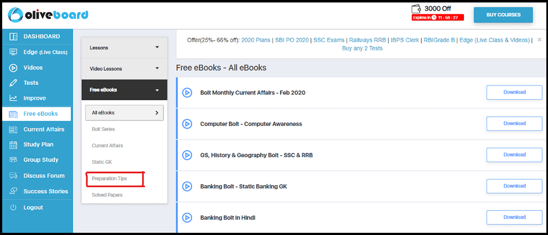Click the Current Affairs newspaper icon

pos(13,129)
